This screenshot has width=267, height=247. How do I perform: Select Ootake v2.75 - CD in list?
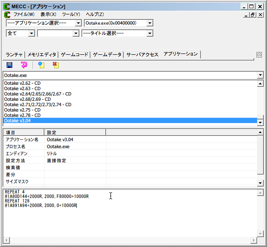click(130, 110)
